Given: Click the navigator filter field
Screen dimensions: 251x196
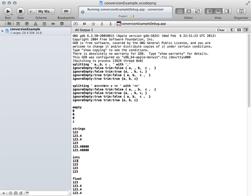Looking at the screenshot, I should pos(47,193).
